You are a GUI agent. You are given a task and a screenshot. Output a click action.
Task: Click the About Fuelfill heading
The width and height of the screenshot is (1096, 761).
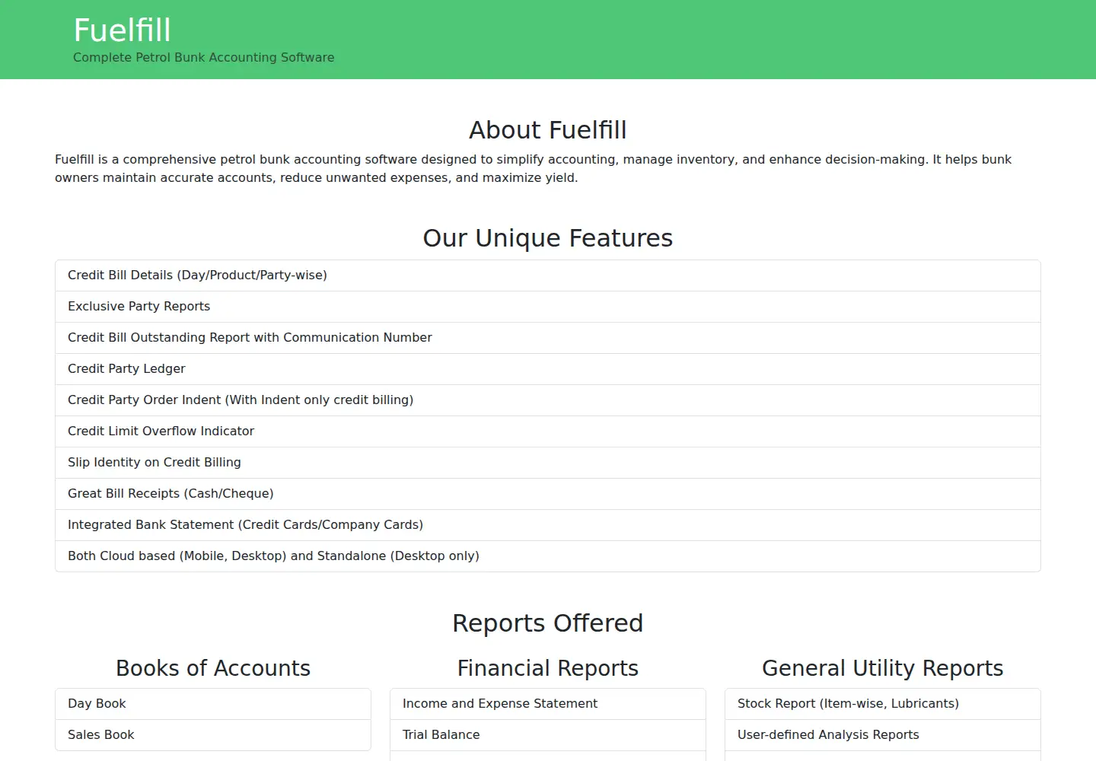tap(548, 130)
